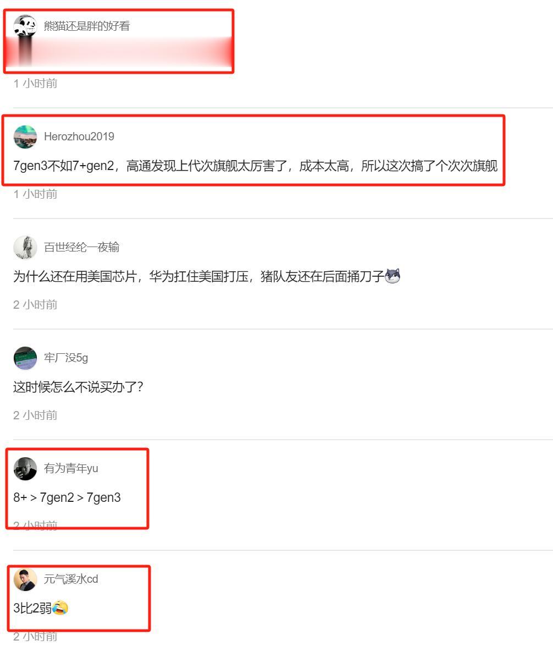Viewport: 553px width, 651px height.
Task: Open 牢厂没5g profile avatar
Action: tap(25, 358)
